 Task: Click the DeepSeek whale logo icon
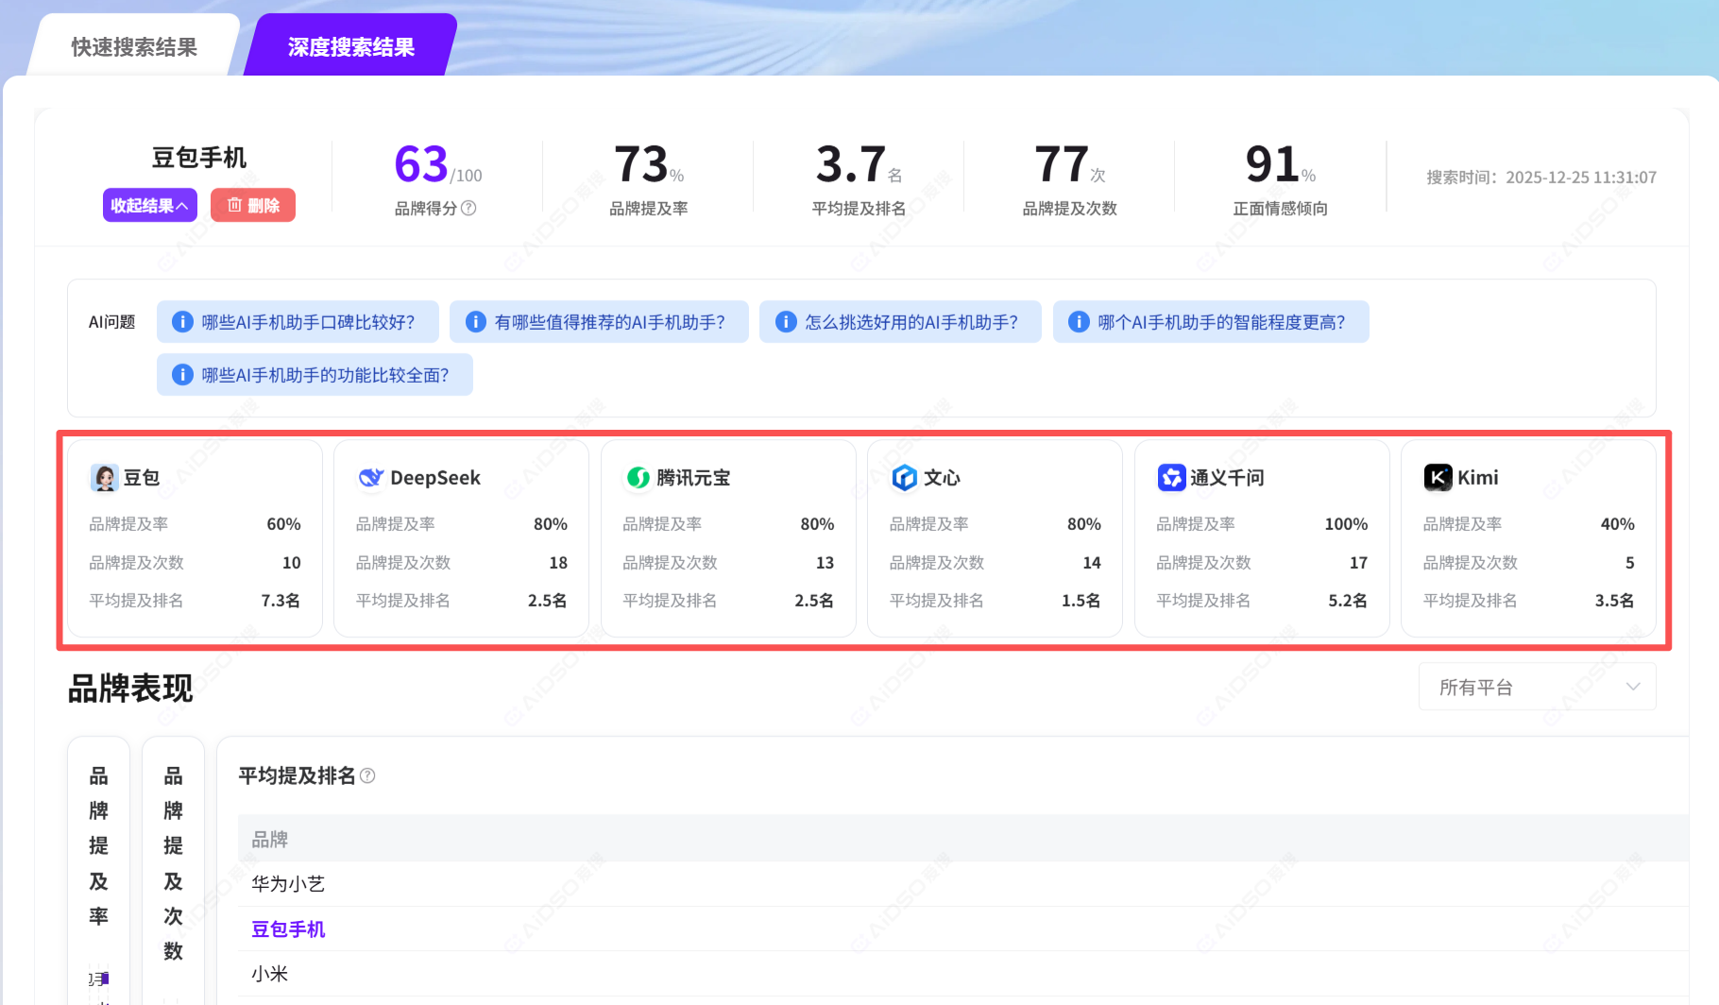coord(370,478)
